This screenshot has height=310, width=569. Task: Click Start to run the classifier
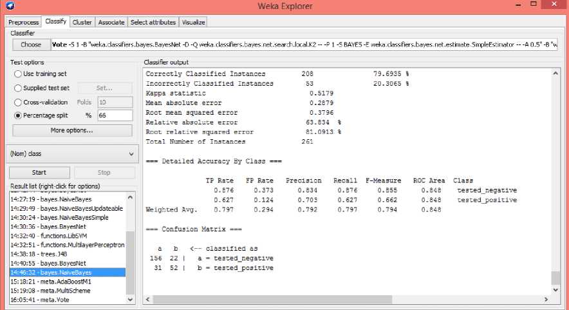click(39, 172)
